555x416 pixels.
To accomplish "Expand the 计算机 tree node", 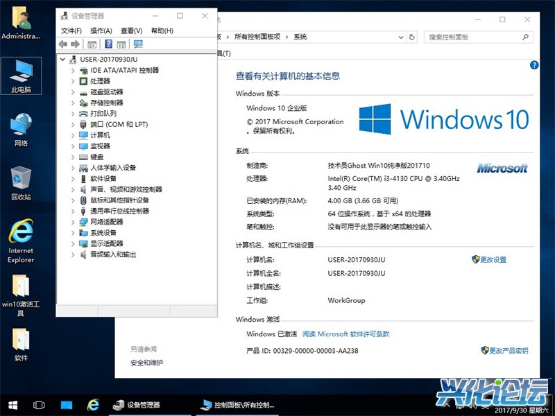I will click(x=73, y=135).
